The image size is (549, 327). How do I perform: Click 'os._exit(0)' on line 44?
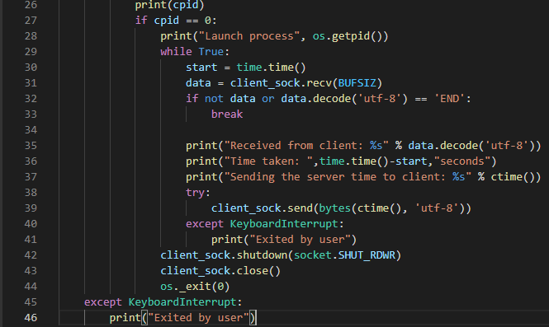pos(195,287)
